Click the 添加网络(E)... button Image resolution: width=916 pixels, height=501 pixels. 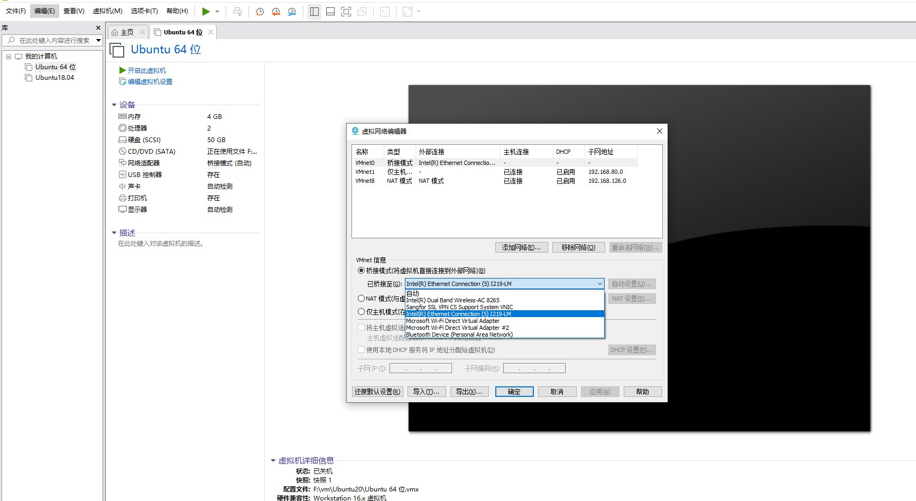(x=521, y=247)
